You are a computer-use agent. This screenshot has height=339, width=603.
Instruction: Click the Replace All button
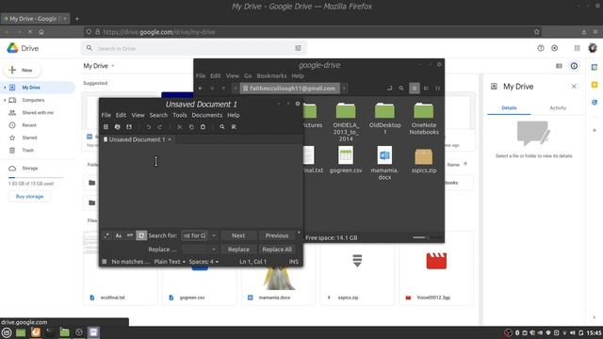point(276,249)
